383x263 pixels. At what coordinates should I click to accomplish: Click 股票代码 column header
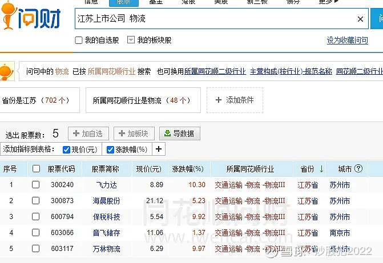tap(61, 169)
